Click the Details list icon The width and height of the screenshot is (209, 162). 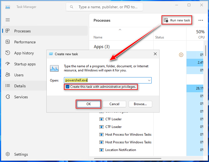click(8, 86)
